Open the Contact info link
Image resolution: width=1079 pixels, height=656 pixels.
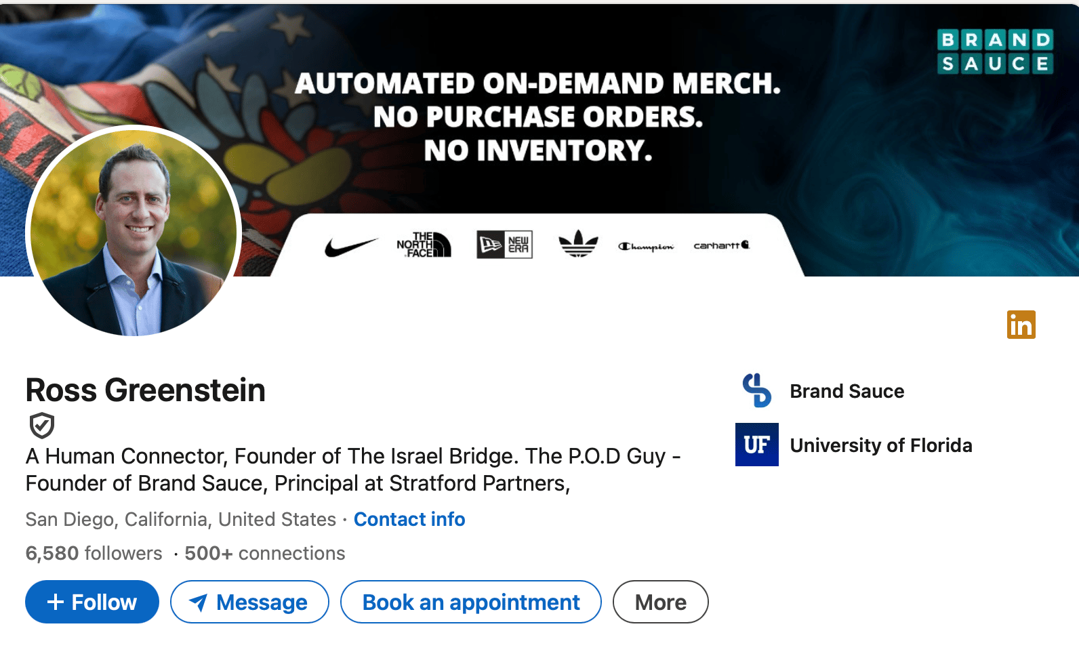tap(409, 519)
